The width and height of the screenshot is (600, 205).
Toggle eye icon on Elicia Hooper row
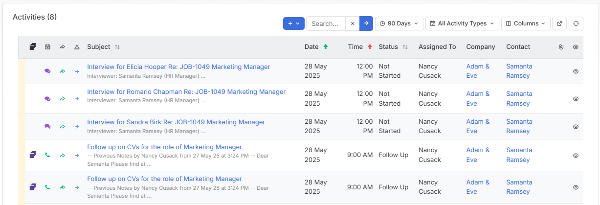click(576, 71)
